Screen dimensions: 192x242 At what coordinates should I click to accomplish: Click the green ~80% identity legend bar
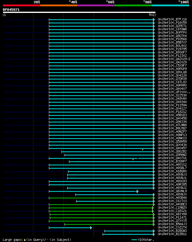pos(133,5)
